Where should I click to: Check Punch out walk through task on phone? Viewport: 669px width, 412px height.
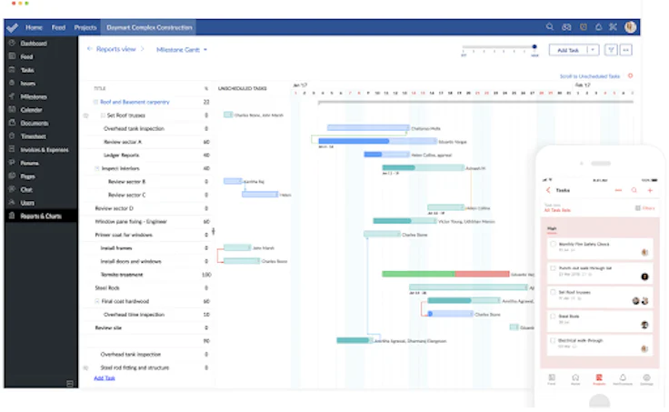tap(553, 268)
